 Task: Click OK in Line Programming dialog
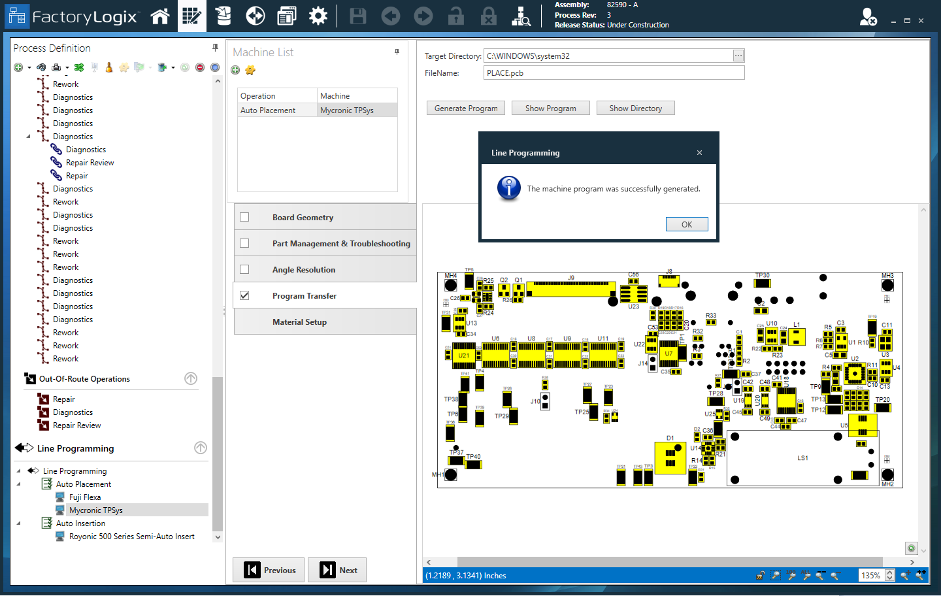pyautogui.click(x=686, y=224)
